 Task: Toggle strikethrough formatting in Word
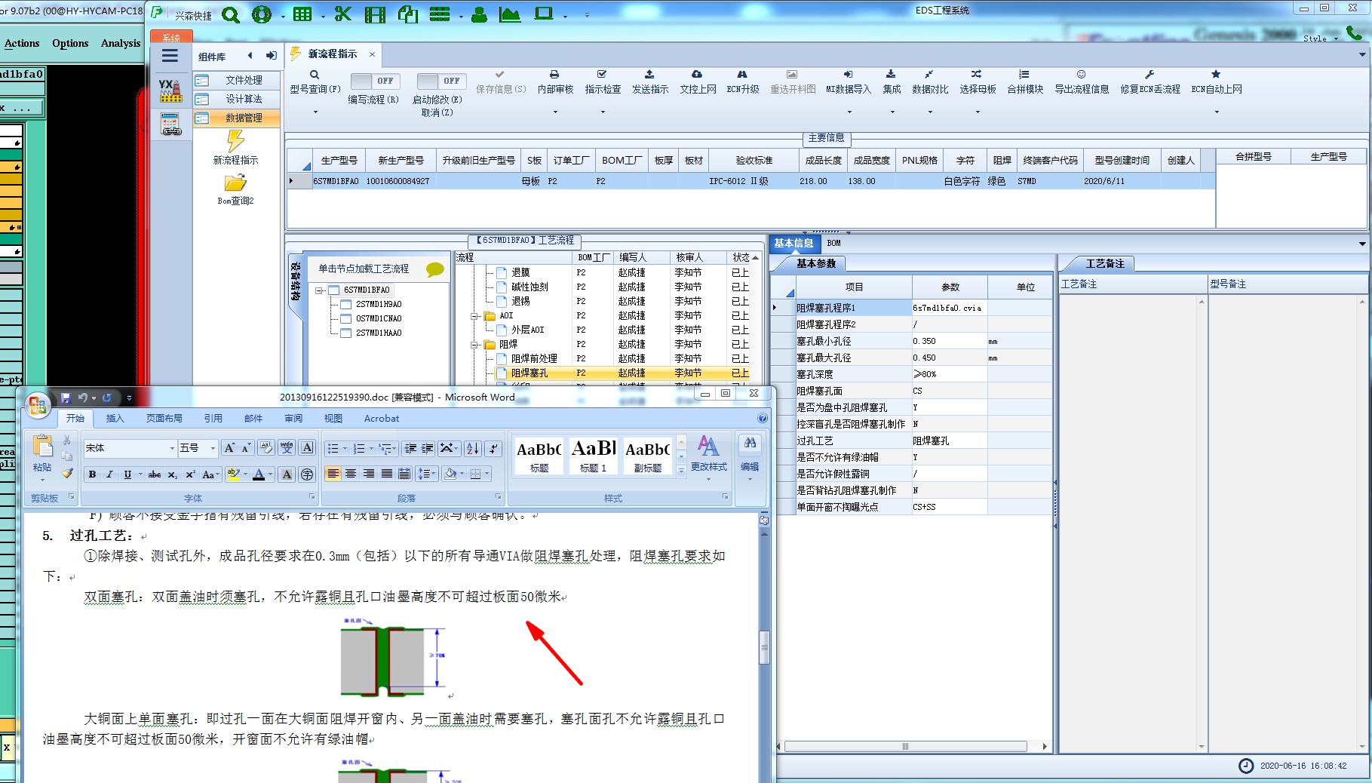coord(155,474)
